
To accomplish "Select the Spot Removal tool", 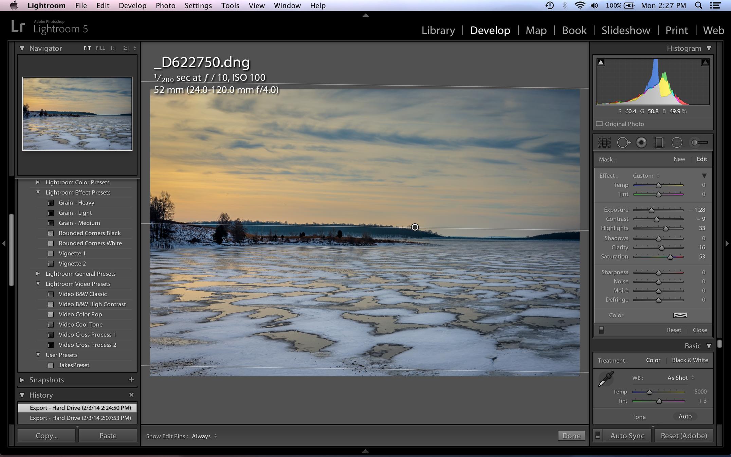I will 623,143.
